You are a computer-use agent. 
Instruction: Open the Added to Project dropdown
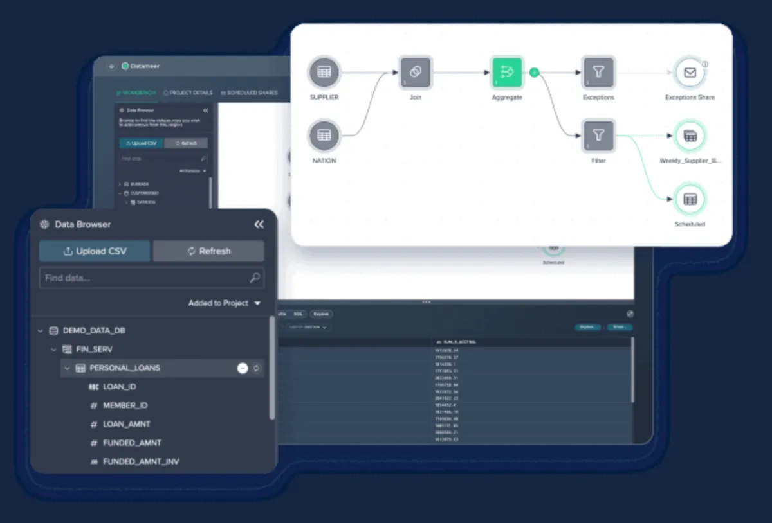click(225, 303)
